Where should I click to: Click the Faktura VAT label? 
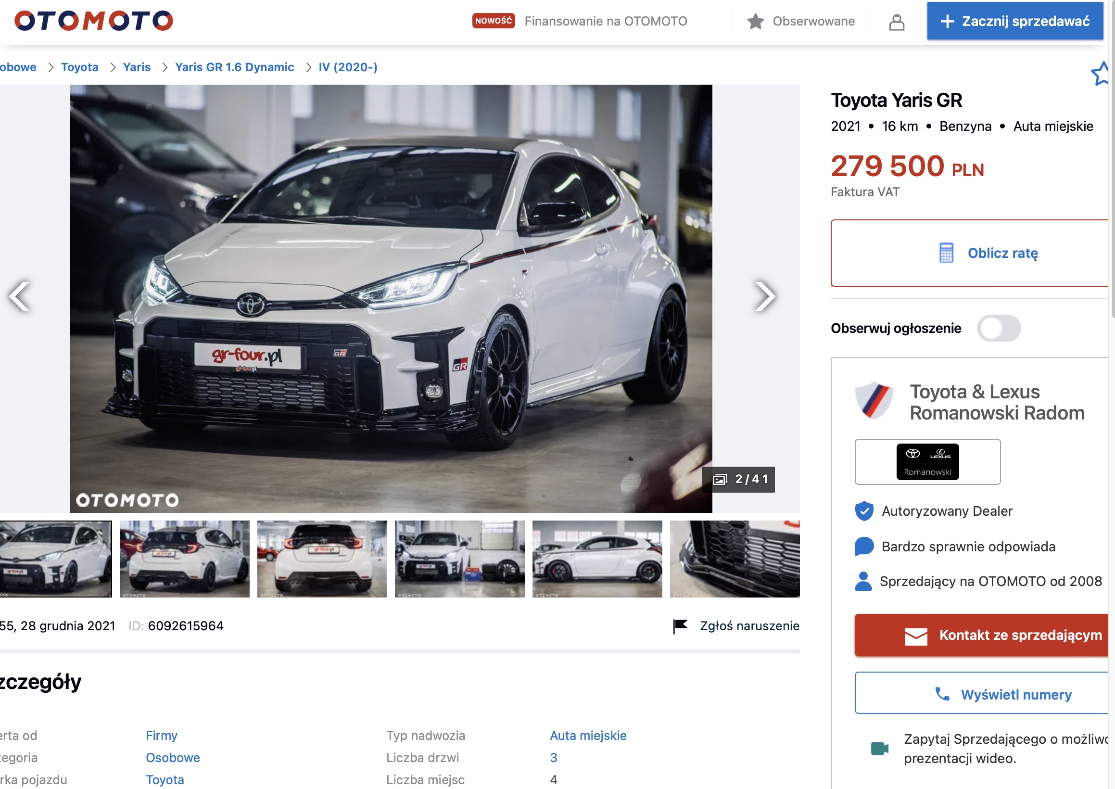coord(865,192)
